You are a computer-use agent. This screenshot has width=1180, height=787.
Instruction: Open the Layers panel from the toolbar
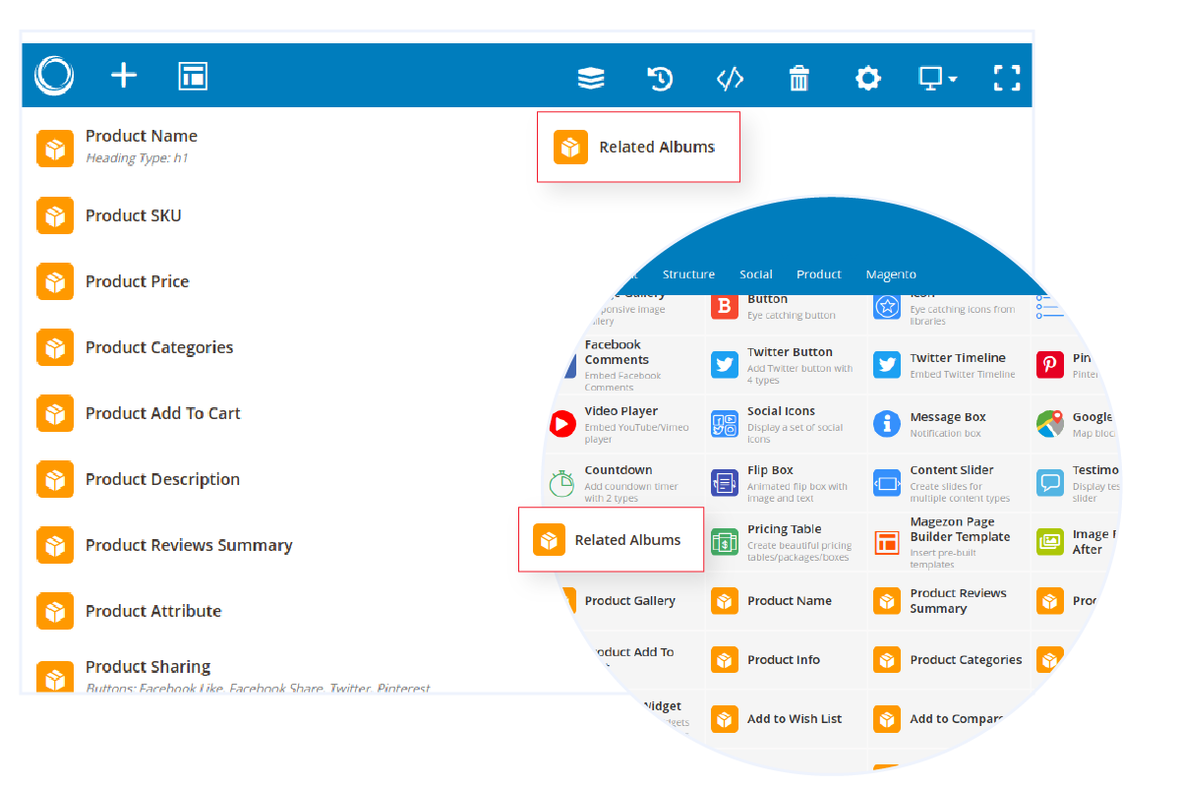click(591, 78)
